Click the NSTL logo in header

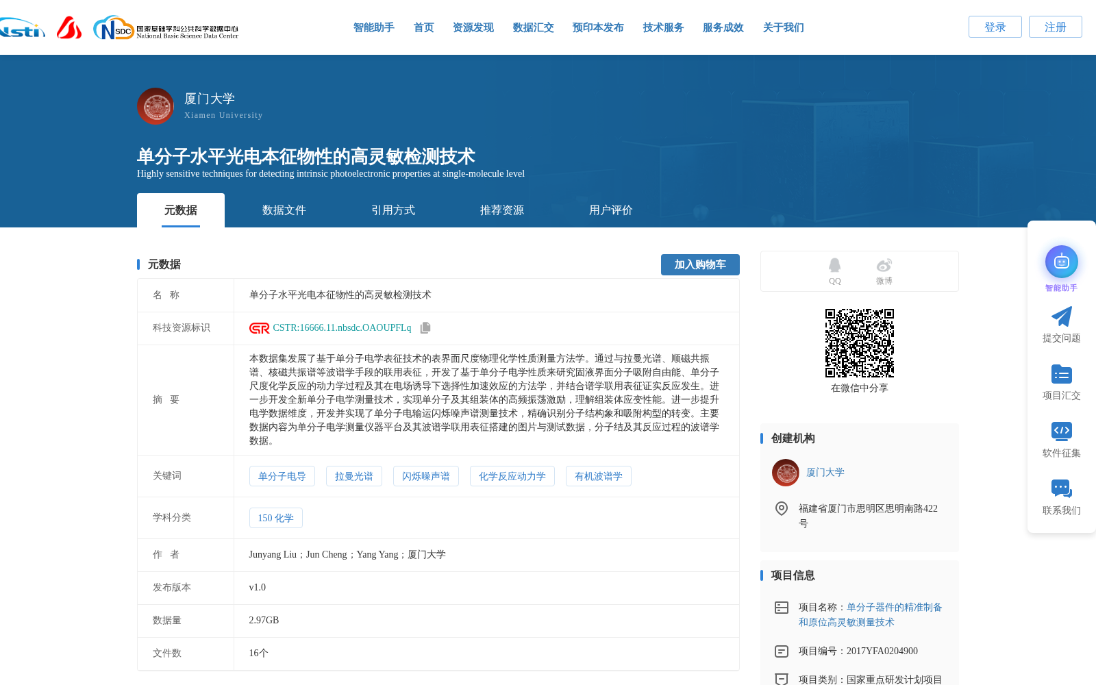pos(22,28)
